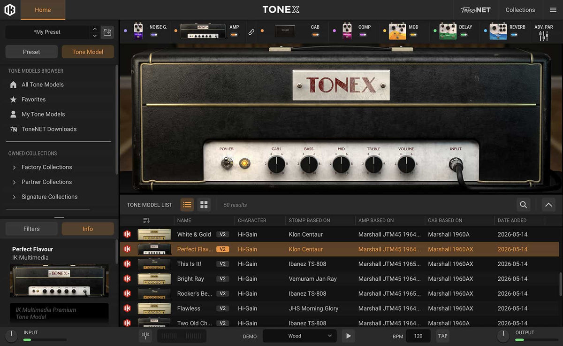Open the demo Wood dropdown
The height and width of the screenshot is (346, 563).
pyautogui.click(x=299, y=336)
